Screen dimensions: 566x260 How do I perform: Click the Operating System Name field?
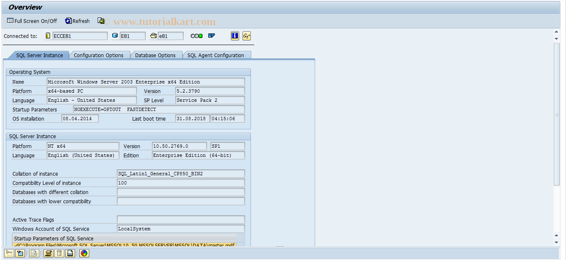point(146,82)
